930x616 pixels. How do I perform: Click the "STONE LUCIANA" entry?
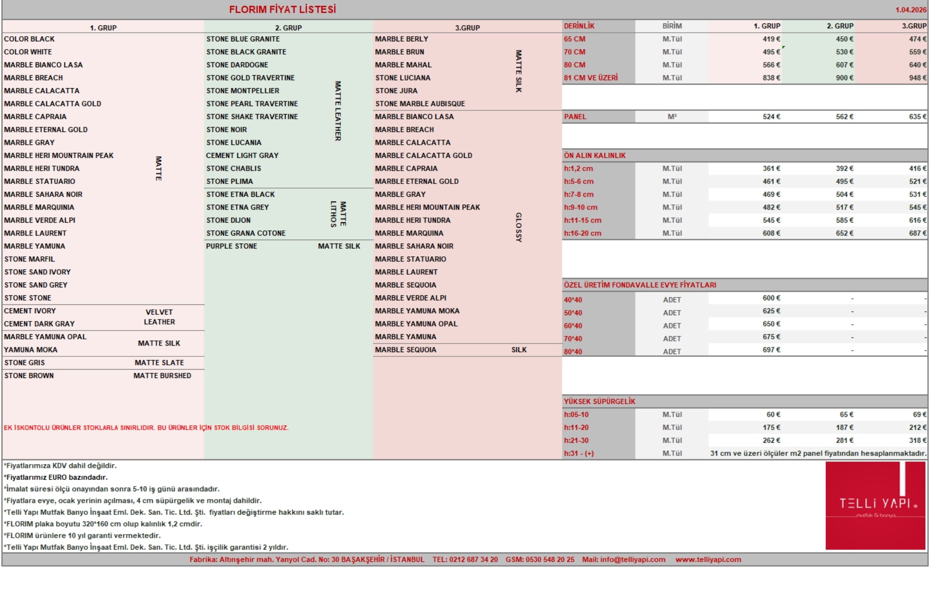point(403,78)
